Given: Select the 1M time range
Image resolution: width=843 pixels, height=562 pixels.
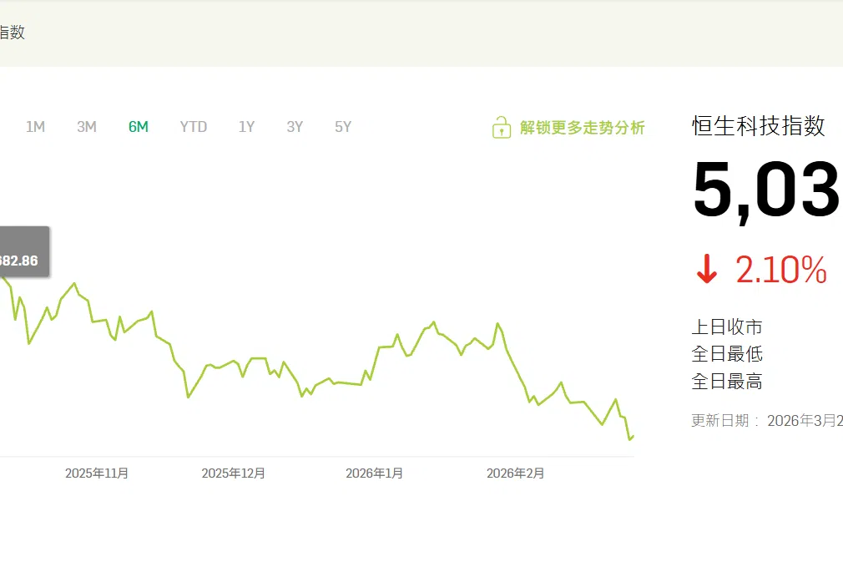Looking at the screenshot, I should tap(35, 127).
